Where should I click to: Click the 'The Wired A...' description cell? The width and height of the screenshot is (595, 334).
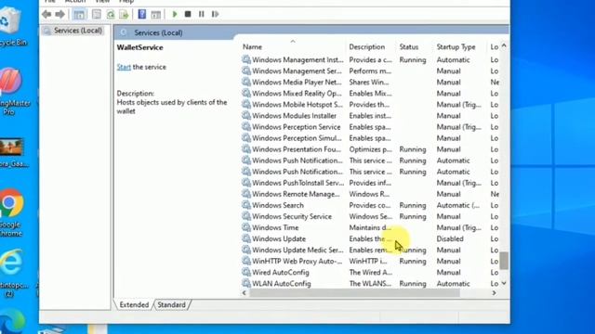click(371, 272)
